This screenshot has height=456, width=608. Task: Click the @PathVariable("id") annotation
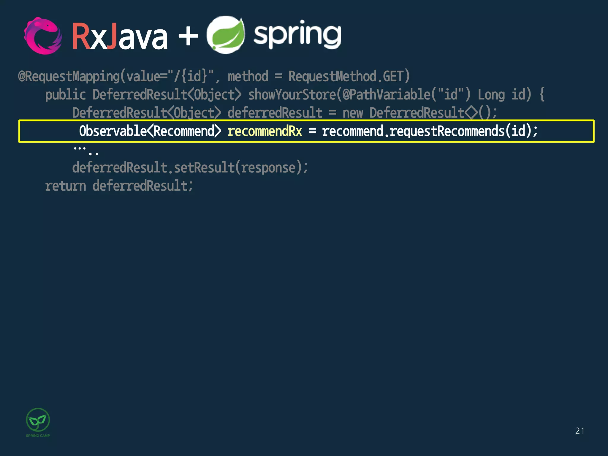click(x=406, y=95)
